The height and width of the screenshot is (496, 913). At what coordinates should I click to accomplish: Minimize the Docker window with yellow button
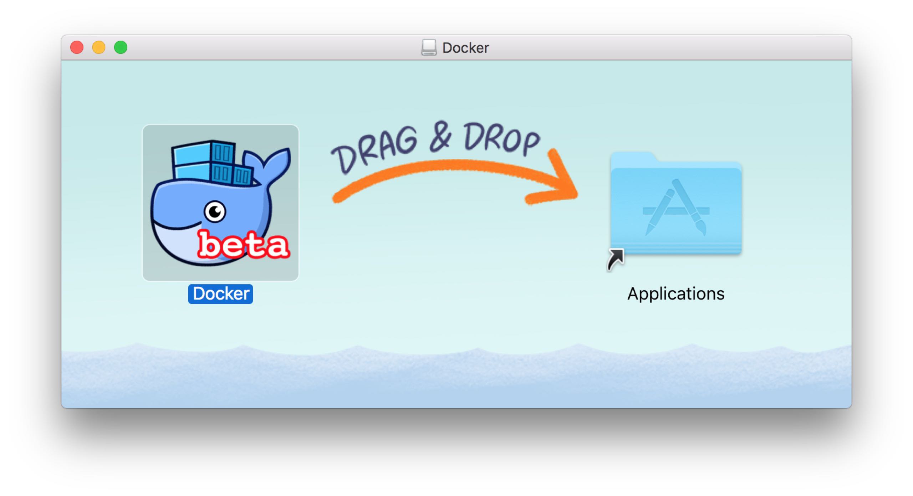pos(99,47)
